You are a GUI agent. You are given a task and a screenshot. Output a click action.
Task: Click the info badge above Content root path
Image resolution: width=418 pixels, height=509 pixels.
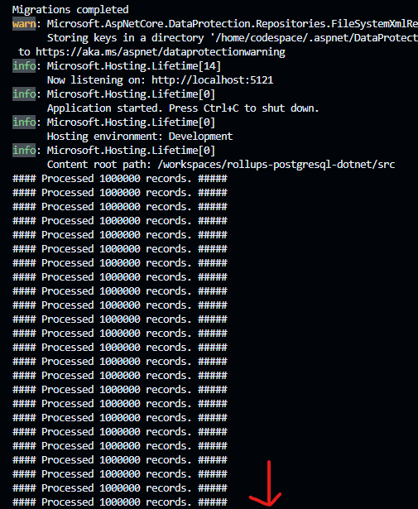(24, 151)
